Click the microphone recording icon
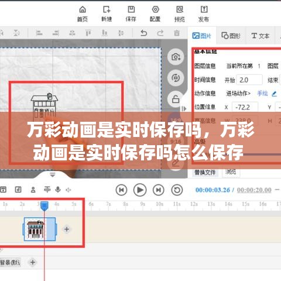281x281 pixels. click(x=58, y=190)
